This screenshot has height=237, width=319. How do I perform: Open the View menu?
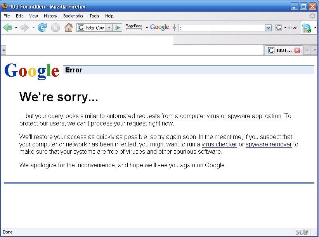[x=33, y=16]
